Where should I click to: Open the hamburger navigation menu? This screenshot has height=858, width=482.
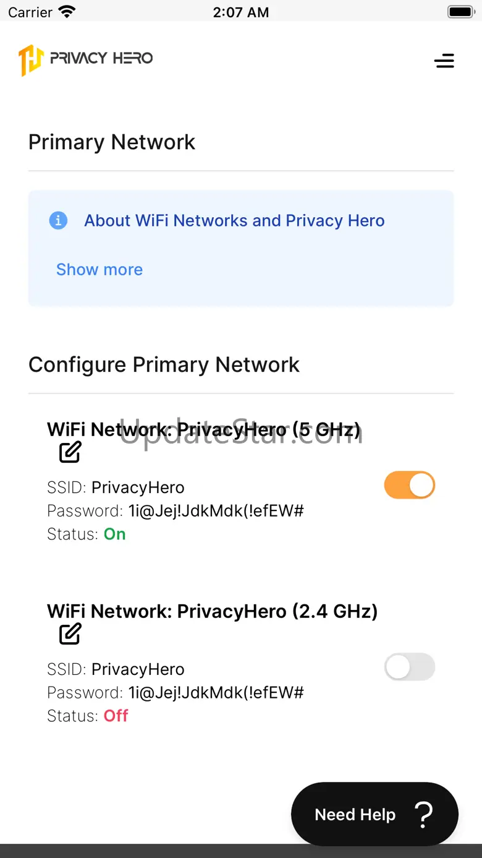444,61
